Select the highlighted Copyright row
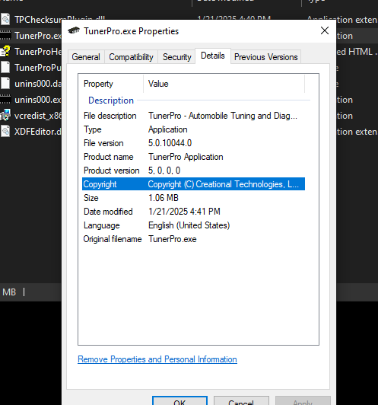 tap(193, 184)
